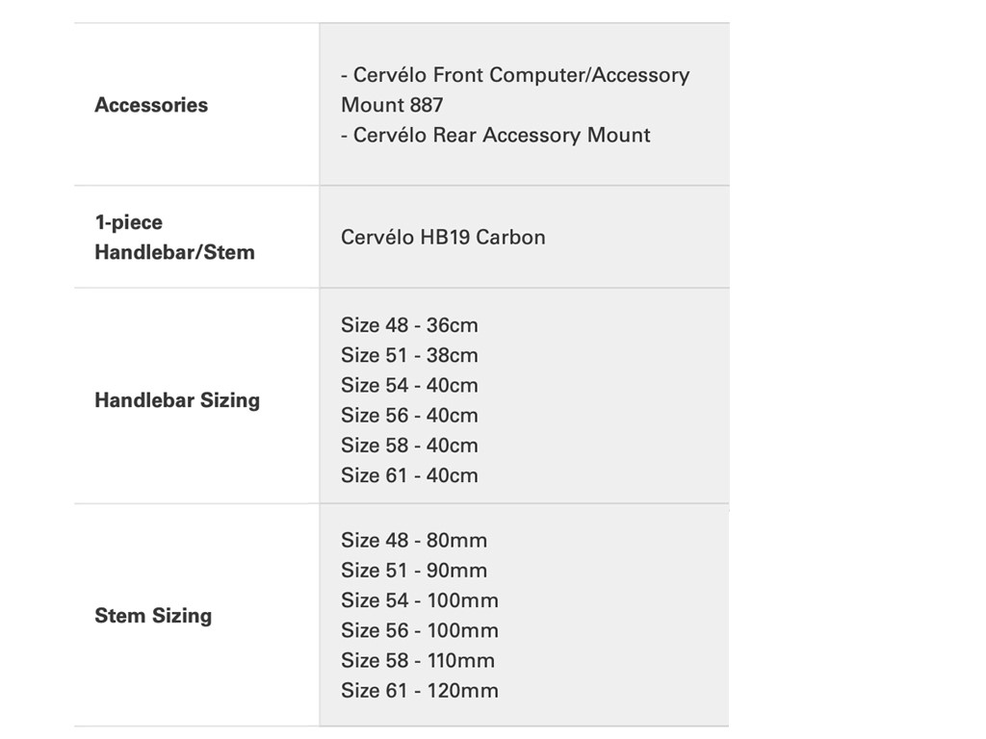Select the Size 56 - 40cm line
Screen dimensions: 986x739
[409, 415]
